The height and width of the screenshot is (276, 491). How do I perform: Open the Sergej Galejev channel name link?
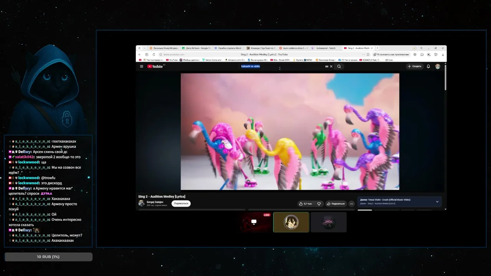click(x=155, y=202)
